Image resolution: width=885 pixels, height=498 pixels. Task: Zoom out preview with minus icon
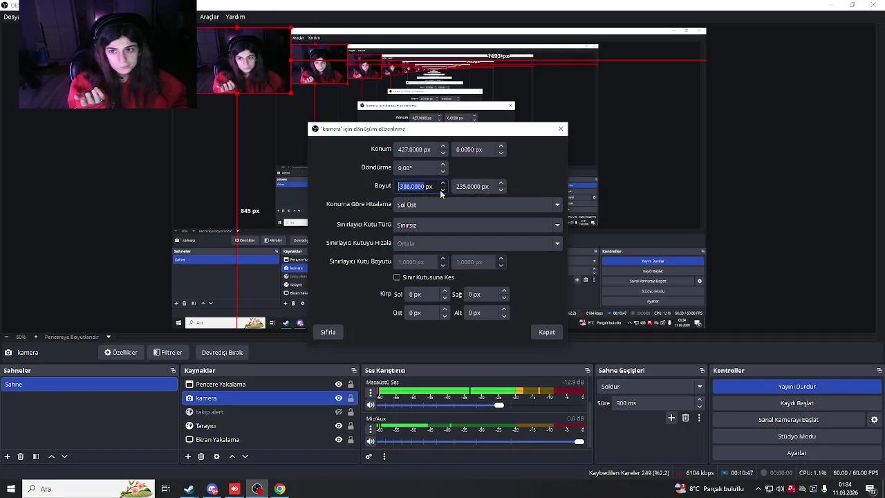tap(6, 337)
